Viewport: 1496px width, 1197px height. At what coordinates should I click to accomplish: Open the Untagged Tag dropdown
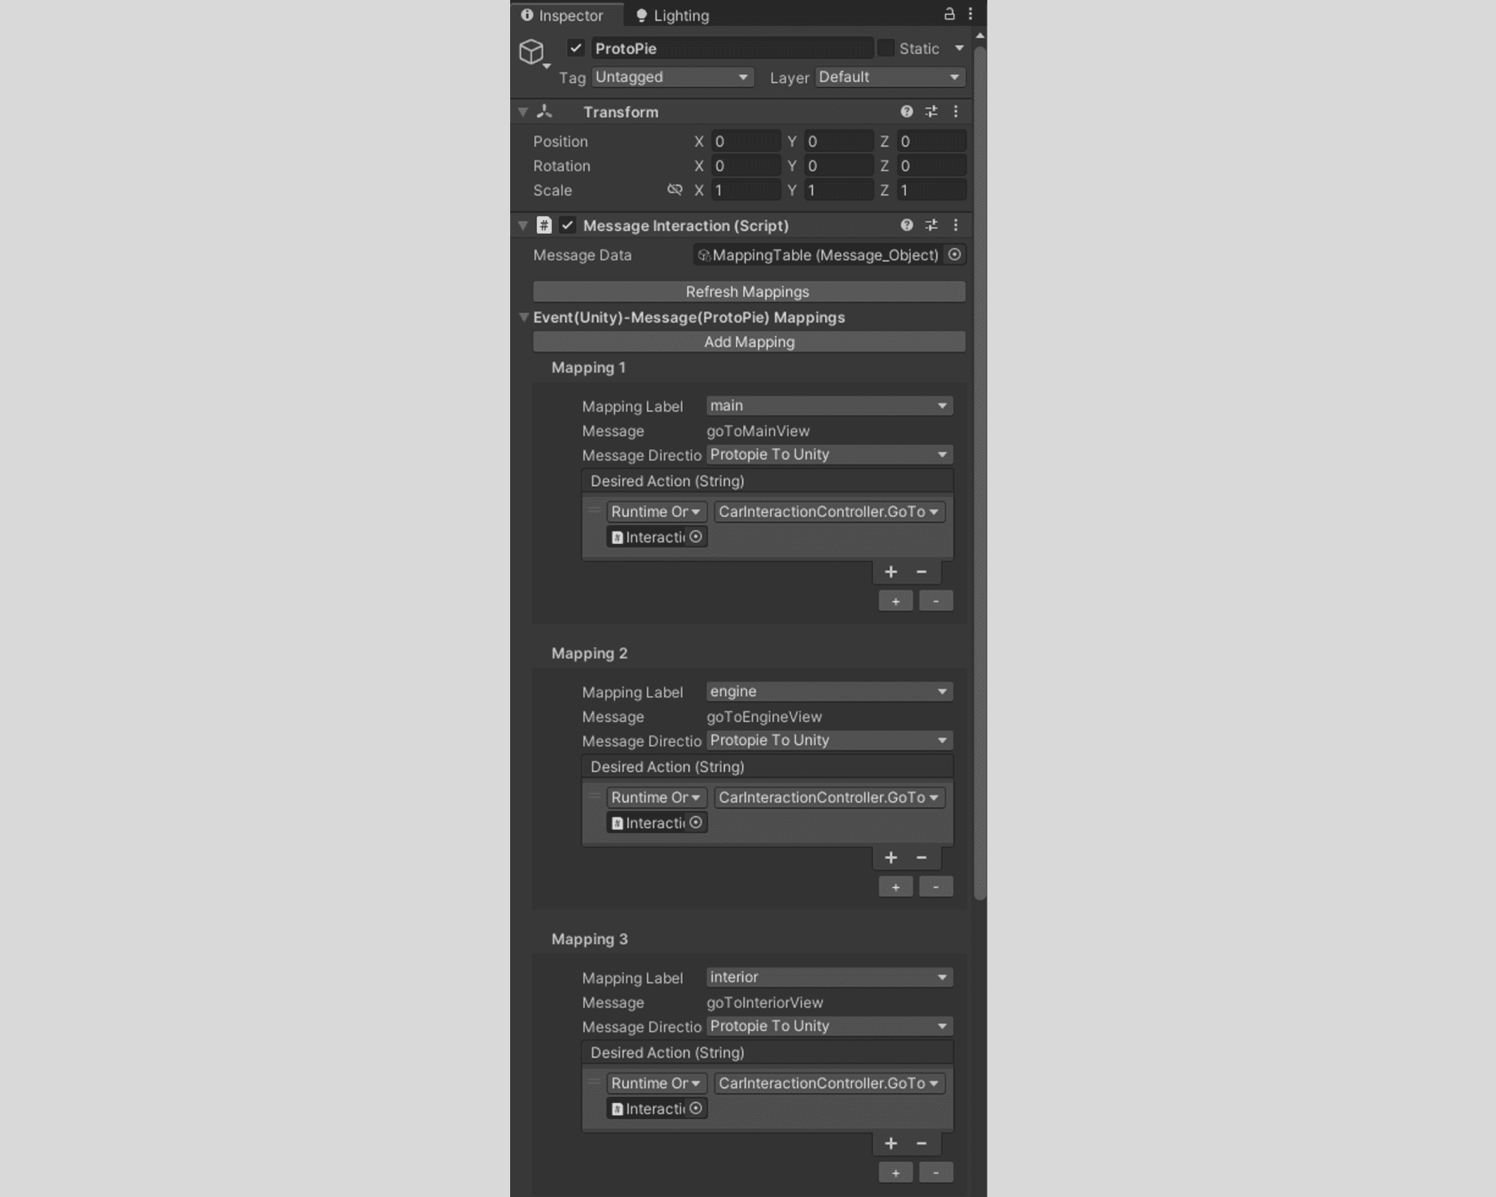[671, 76]
